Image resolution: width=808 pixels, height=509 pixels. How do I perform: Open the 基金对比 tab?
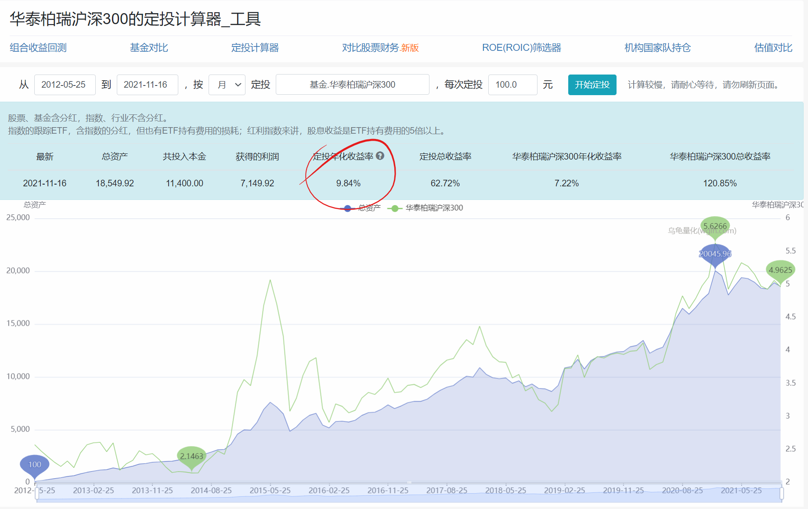(x=149, y=48)
